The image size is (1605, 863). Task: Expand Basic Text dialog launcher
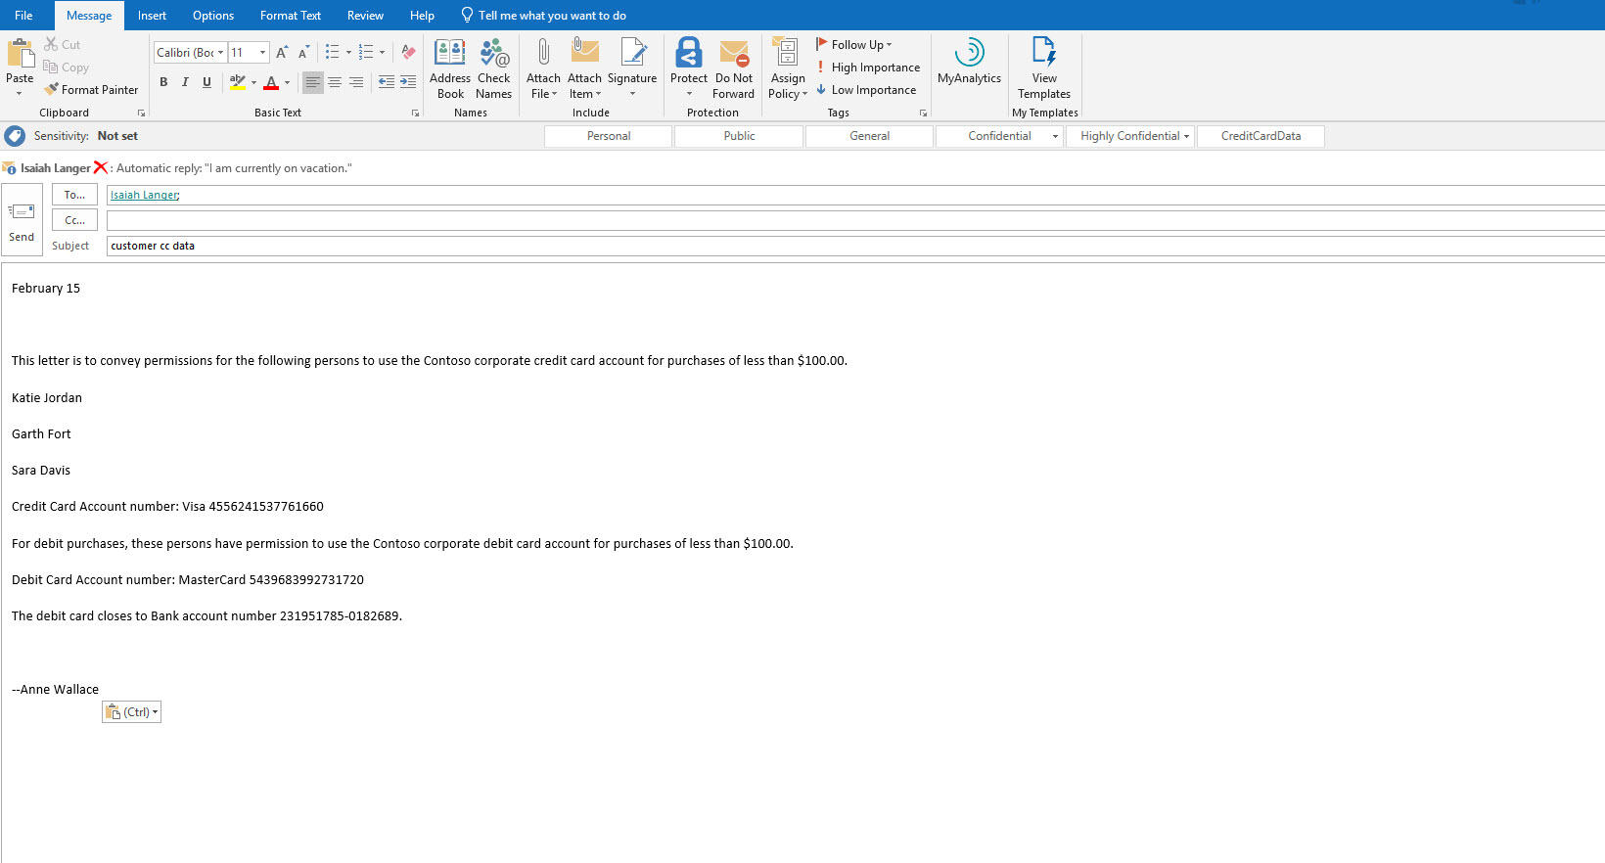415,114
